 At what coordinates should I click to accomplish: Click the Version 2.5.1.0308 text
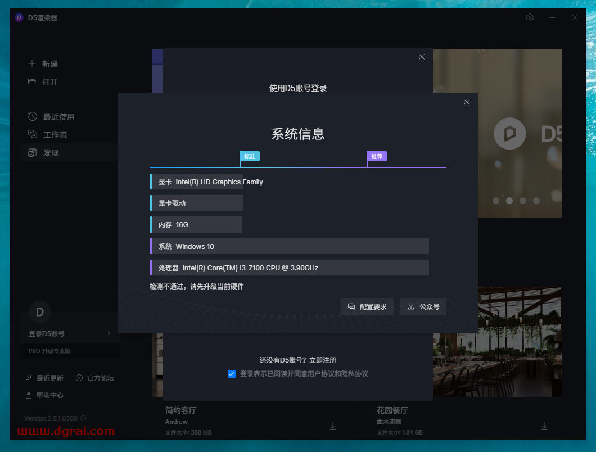pyautogui.click(x=51, y=418)
